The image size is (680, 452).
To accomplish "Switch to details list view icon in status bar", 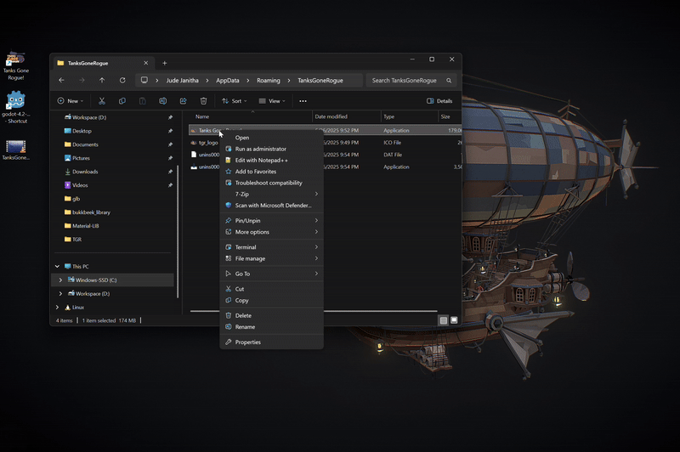I will tap(443, 320).
